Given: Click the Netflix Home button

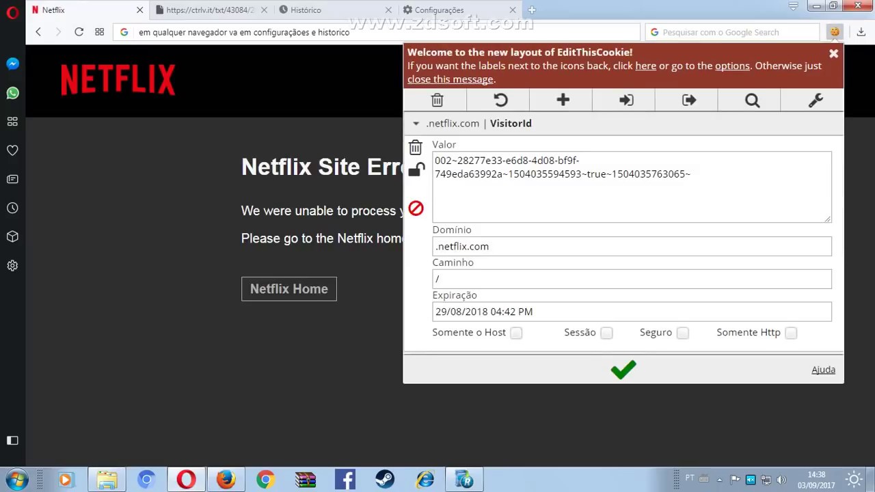Looking at the screenshot, I should pos(288,289).
